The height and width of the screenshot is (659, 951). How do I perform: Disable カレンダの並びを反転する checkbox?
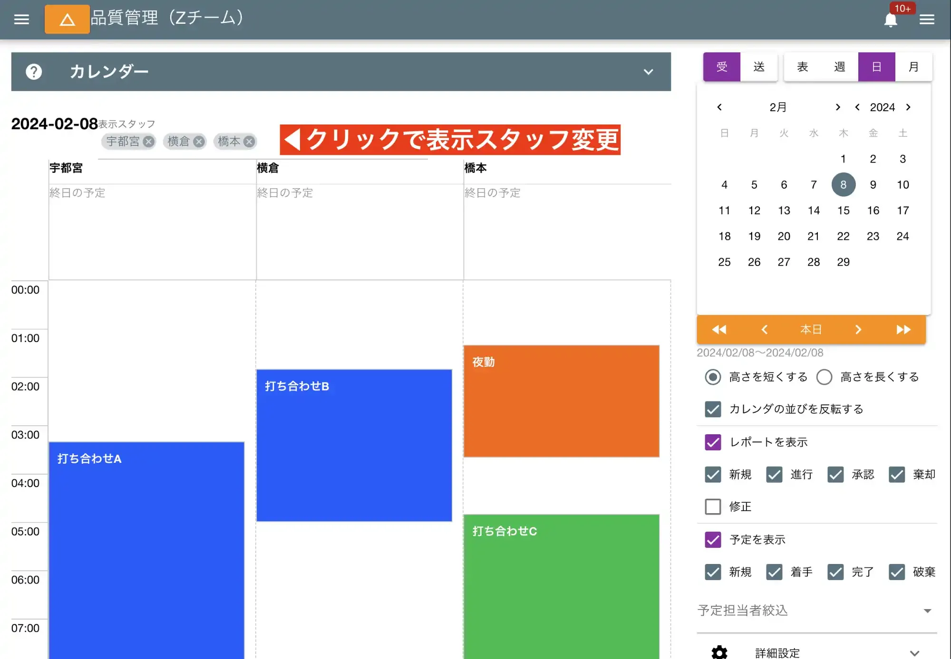tap(713, 409)
